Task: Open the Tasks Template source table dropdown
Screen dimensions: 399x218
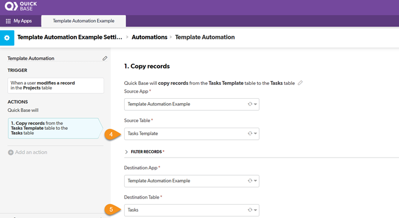Action: (192, 134)
